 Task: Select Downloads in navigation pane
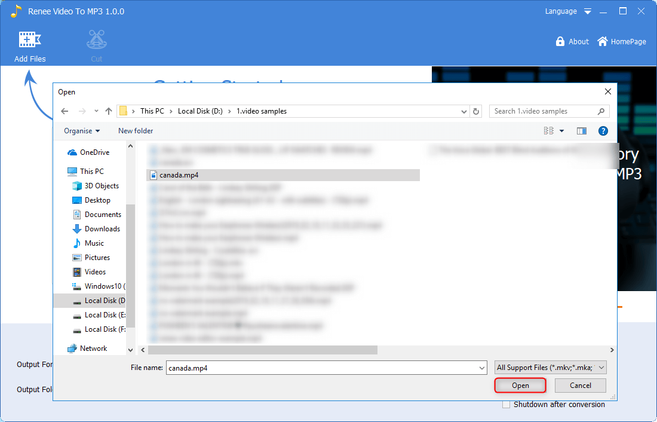102,229
